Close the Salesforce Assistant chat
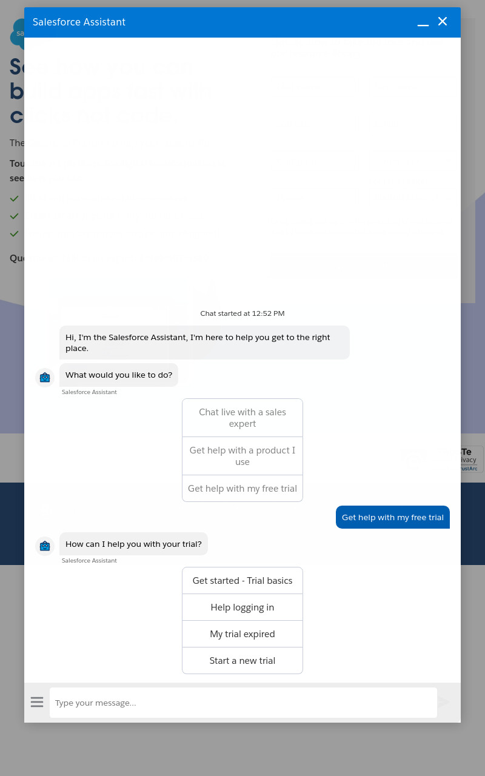Viewport: 485px width, 776px height. pyautogui.click(x=443, y=22)
